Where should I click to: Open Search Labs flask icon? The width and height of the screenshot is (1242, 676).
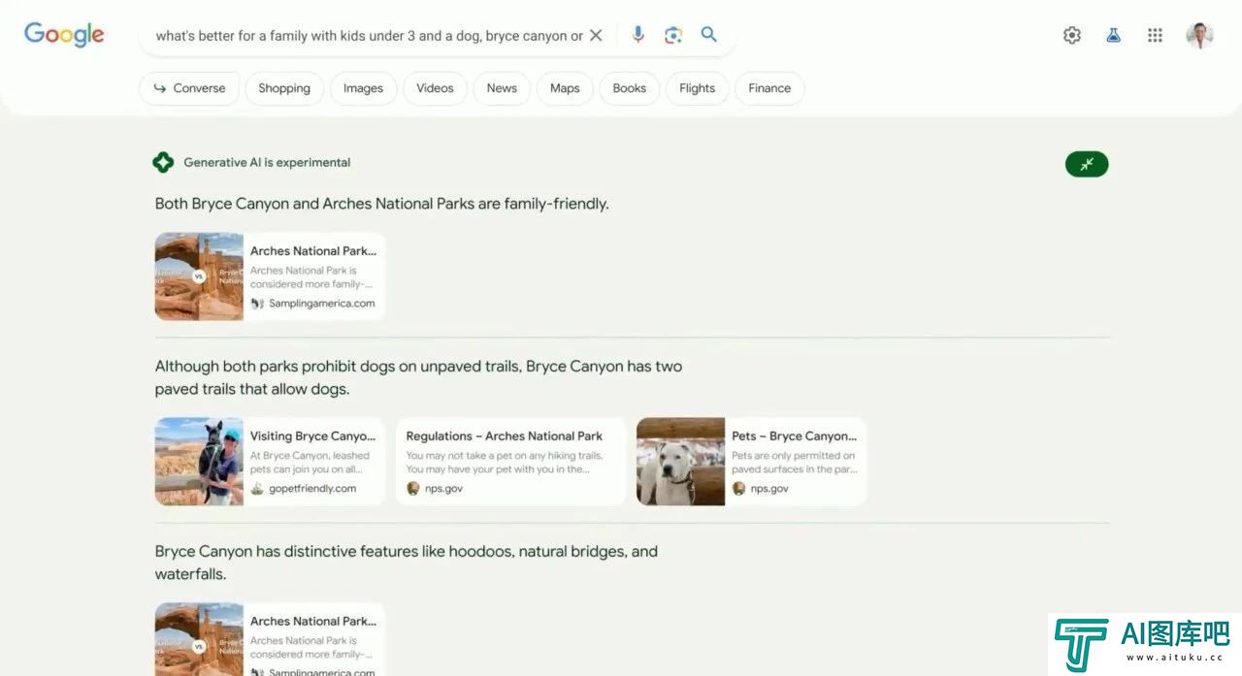click(1113, 35)
